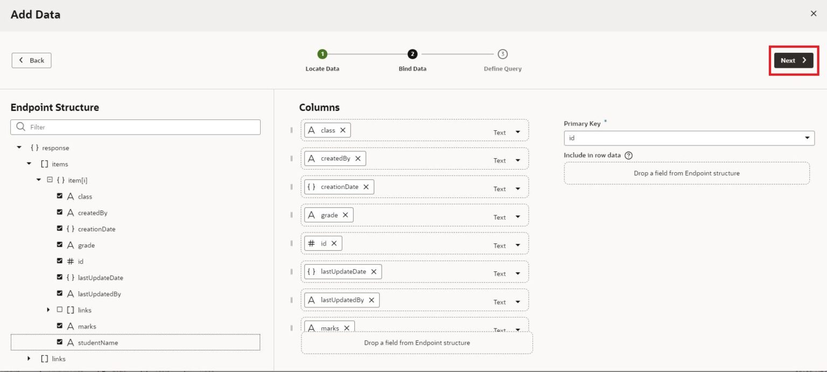Uncheck the lastUpdatedBy field checkbox
The image size is (827, 372).
pos(59,293)
